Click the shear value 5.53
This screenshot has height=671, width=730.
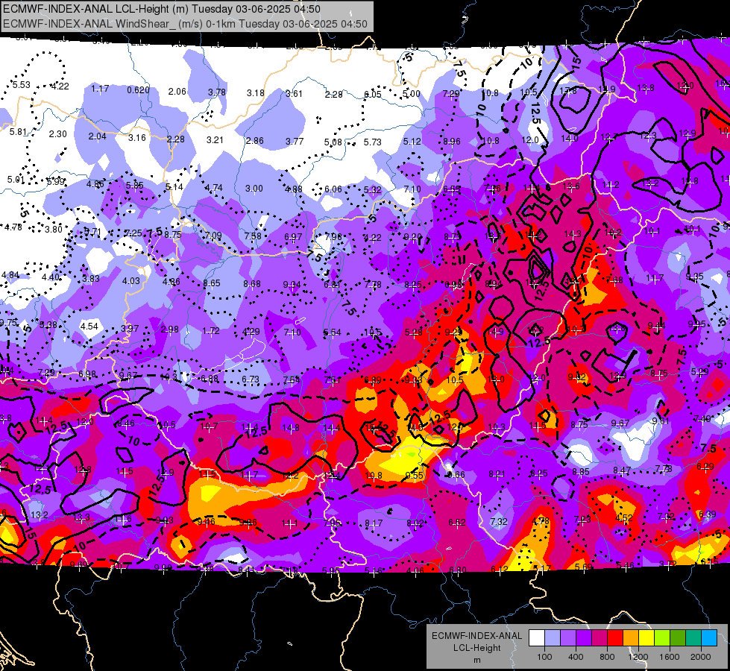point(21,85)
